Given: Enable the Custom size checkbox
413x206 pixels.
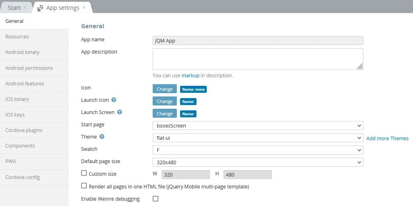Looking at the screenshot, I should click(84, 173).
